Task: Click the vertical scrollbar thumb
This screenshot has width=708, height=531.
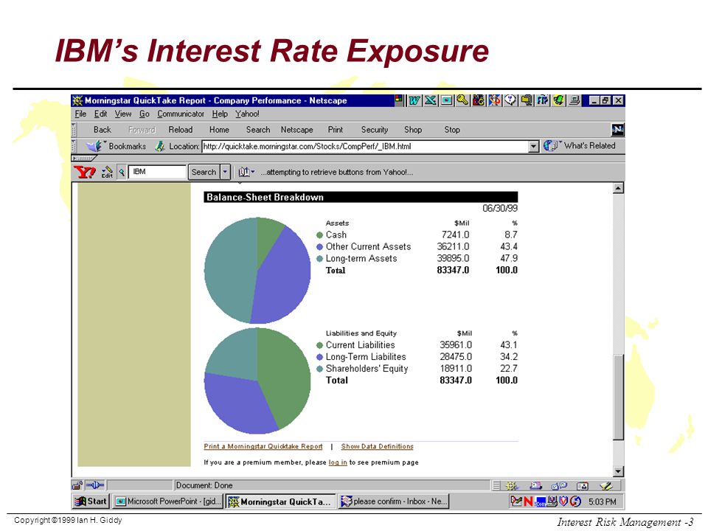Action: point(619,397)
